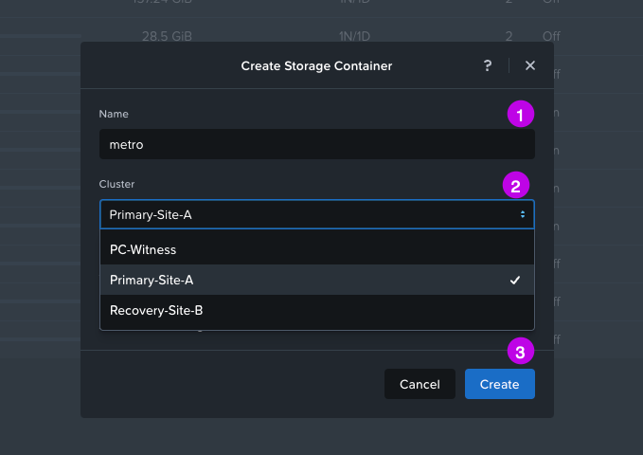The width and height of the screenshot is (643, 455).
Task: Click the 28.5 GiB value in background table
Action: tap(167, 36)
